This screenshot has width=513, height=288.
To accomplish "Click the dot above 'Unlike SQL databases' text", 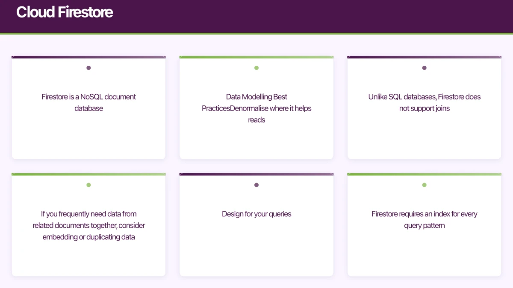I will click(x=424, y=68).
